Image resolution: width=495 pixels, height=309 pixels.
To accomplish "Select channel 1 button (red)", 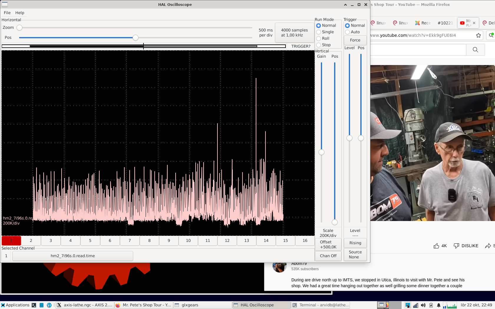I will pyautogui.click(x=11, y=240).
